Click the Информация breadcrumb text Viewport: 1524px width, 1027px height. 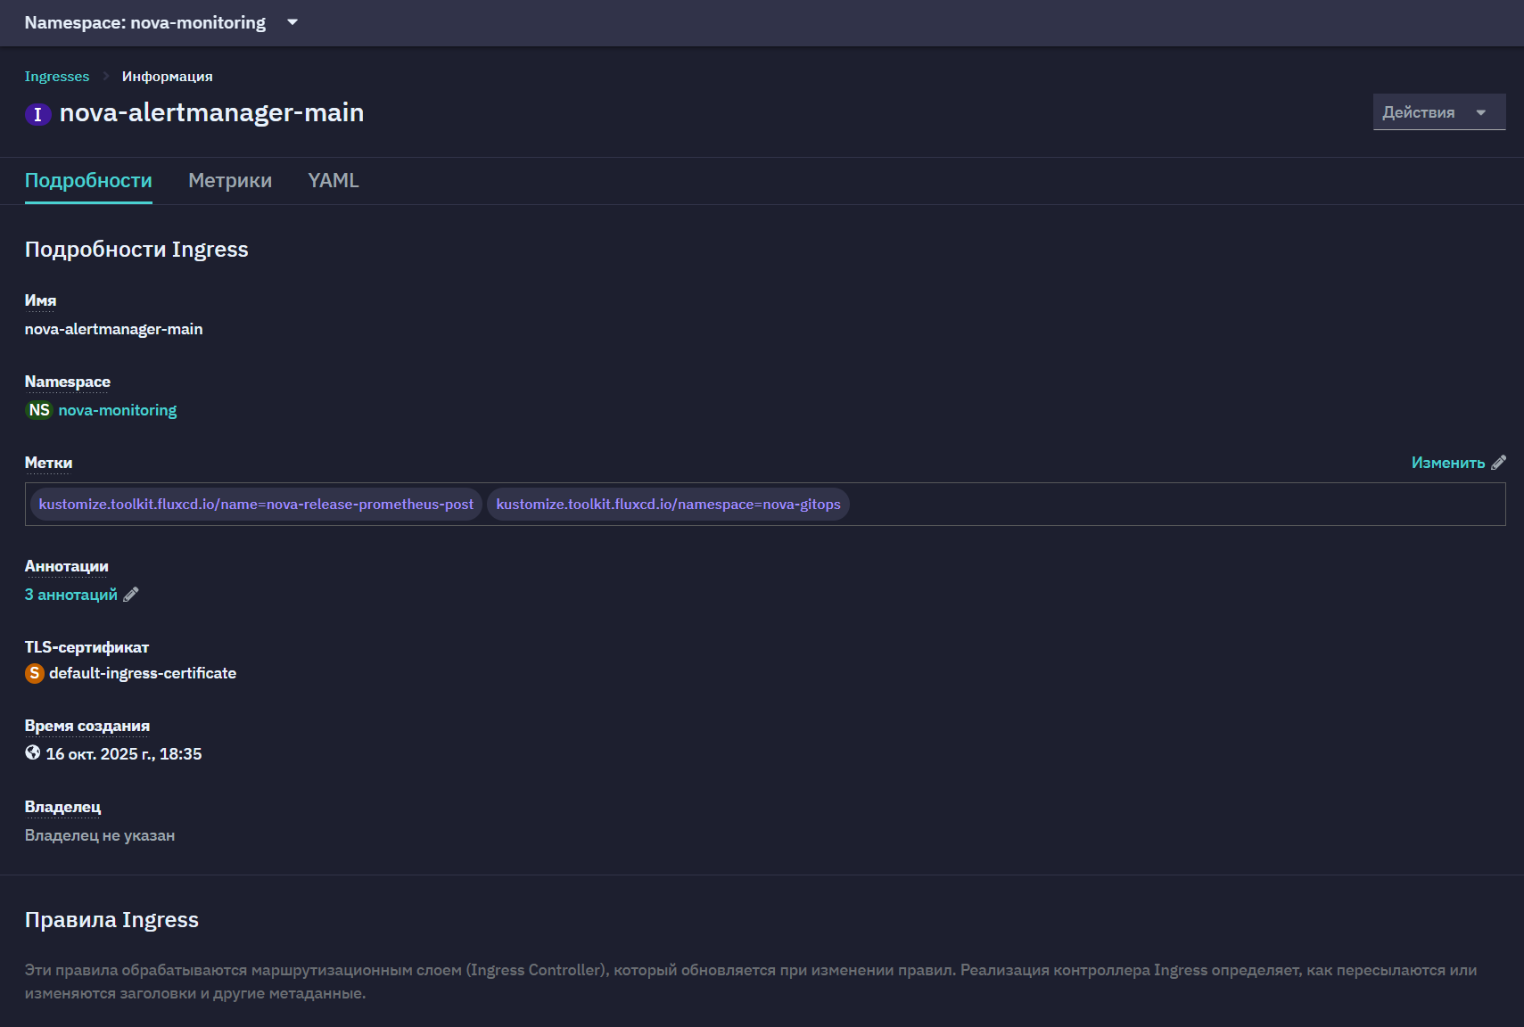point(168,77)
